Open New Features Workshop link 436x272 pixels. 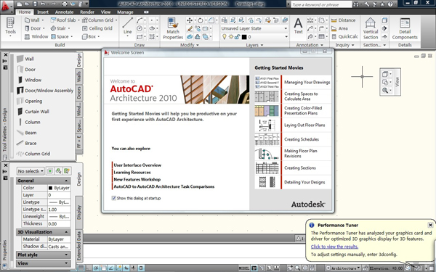point(137,180)
